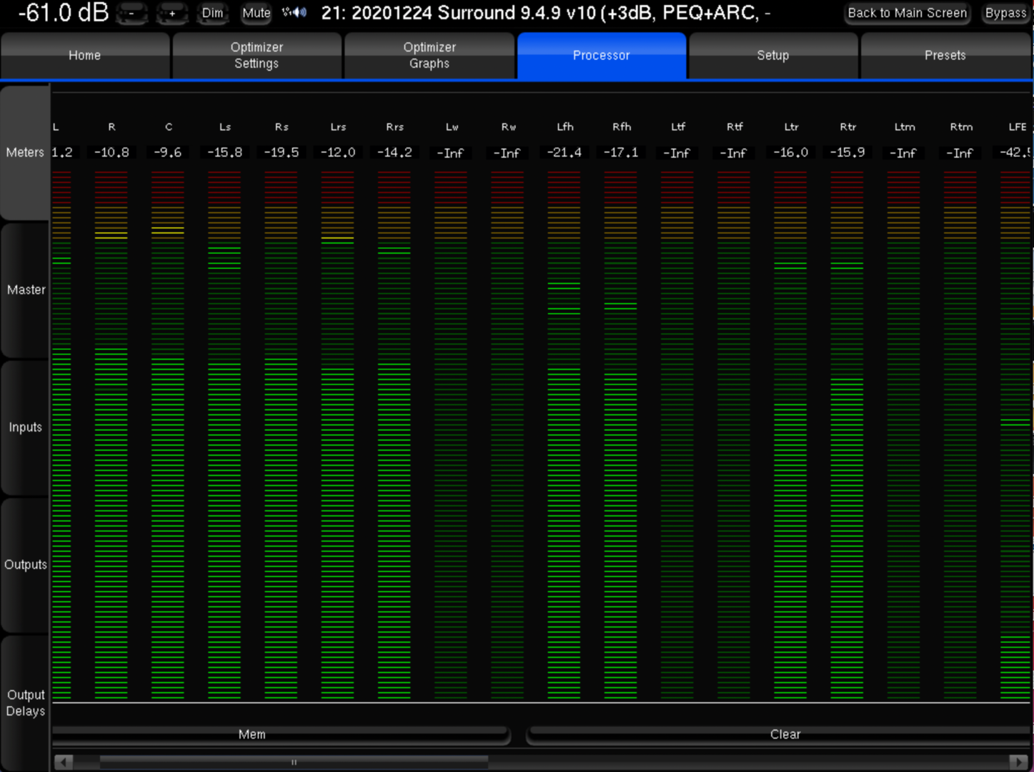Screen dimensions: 1034x772
Task: Click the Lrs channel -12.0 value
Action: point(338,152)
